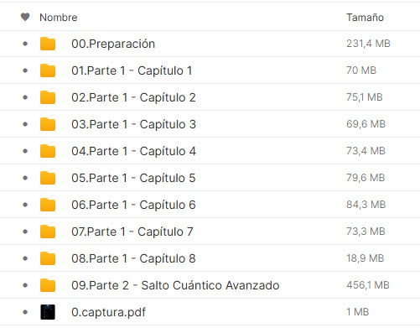
Task: Open the 00.Preparación folder icon
Action: coord(48,44)
